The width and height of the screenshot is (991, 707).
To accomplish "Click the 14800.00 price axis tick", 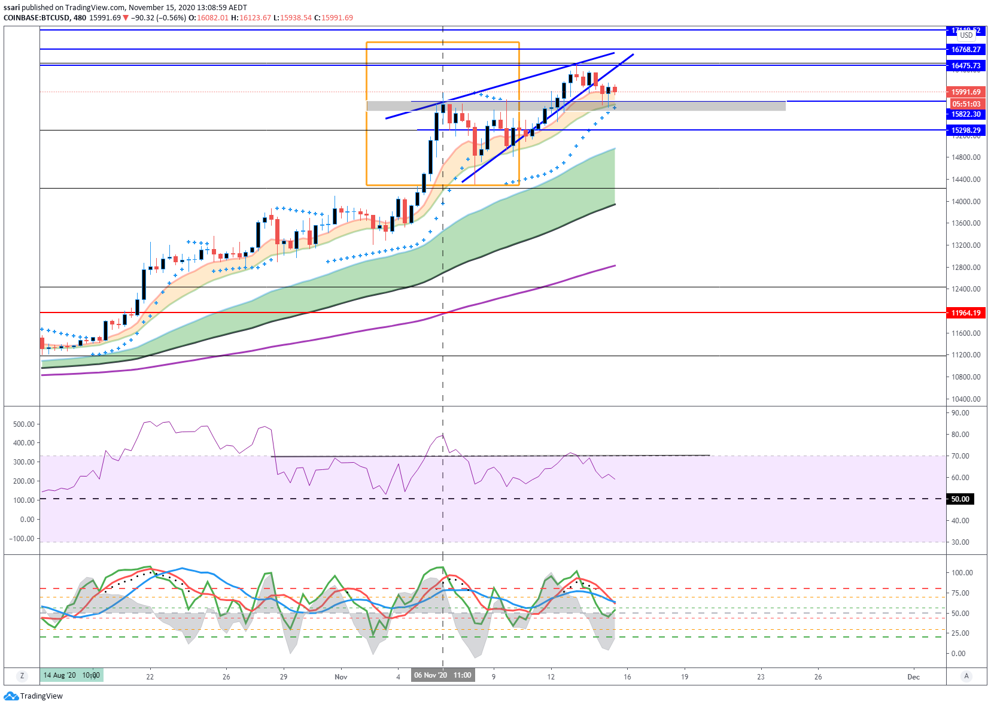I will pyautogui.click(x=966, y=157).
